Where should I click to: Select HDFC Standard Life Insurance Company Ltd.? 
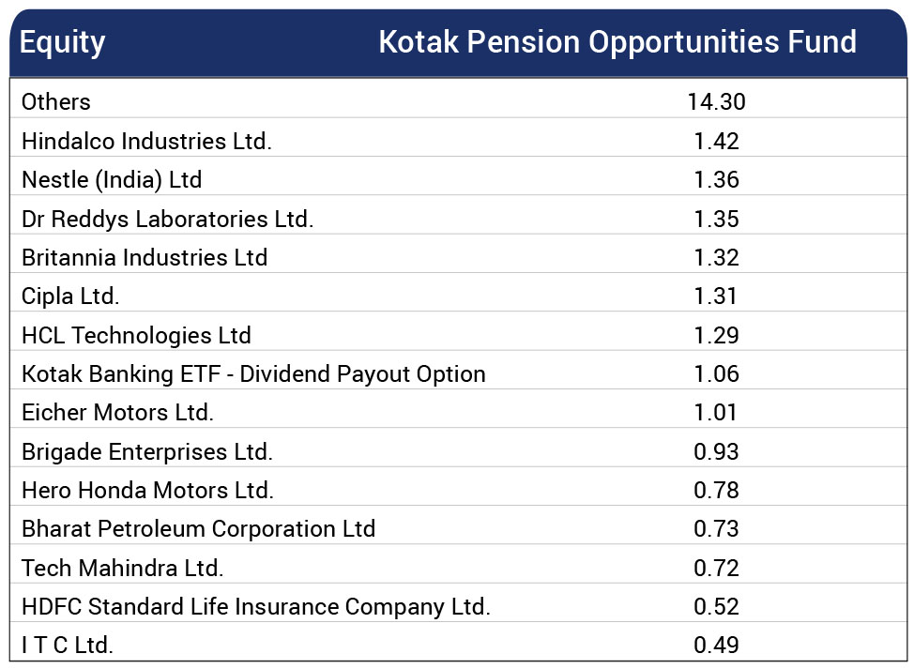256,607
